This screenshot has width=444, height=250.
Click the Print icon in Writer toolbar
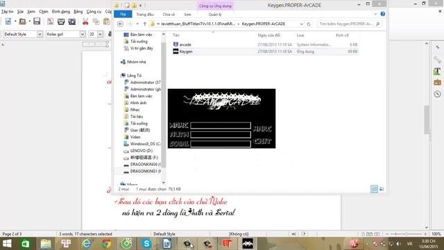click(x=61, y=22)
